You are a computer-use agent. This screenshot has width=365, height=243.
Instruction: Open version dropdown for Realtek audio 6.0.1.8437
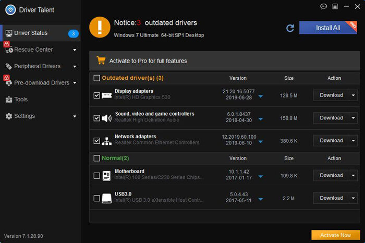tap(261, 119)
